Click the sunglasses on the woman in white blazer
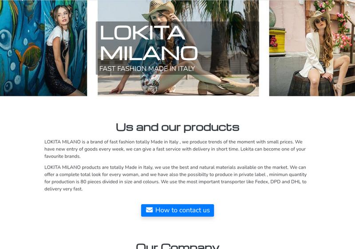This screenshot has width=355, height=249. click(x=320, y=20)
